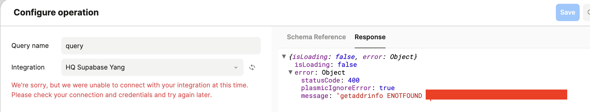The width and height of the screenshot is (590, 112).
Task: Select the plasmicIgnoreError property row
Action: coord(348,88)
